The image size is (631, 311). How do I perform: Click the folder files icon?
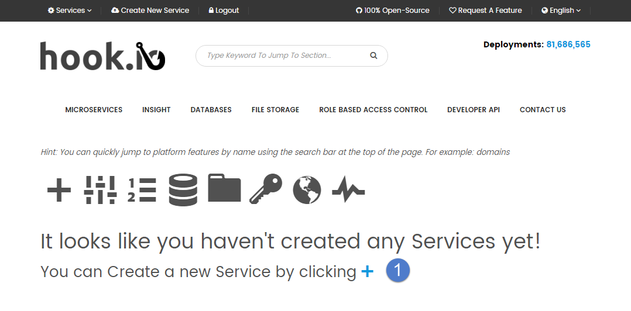tap(224, 188)
